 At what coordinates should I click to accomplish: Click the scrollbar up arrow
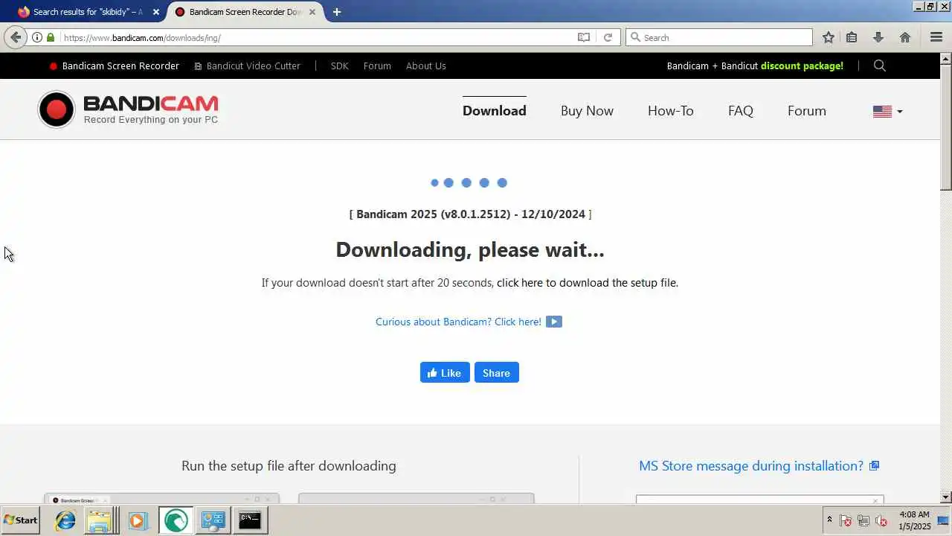tap(946, 58)
